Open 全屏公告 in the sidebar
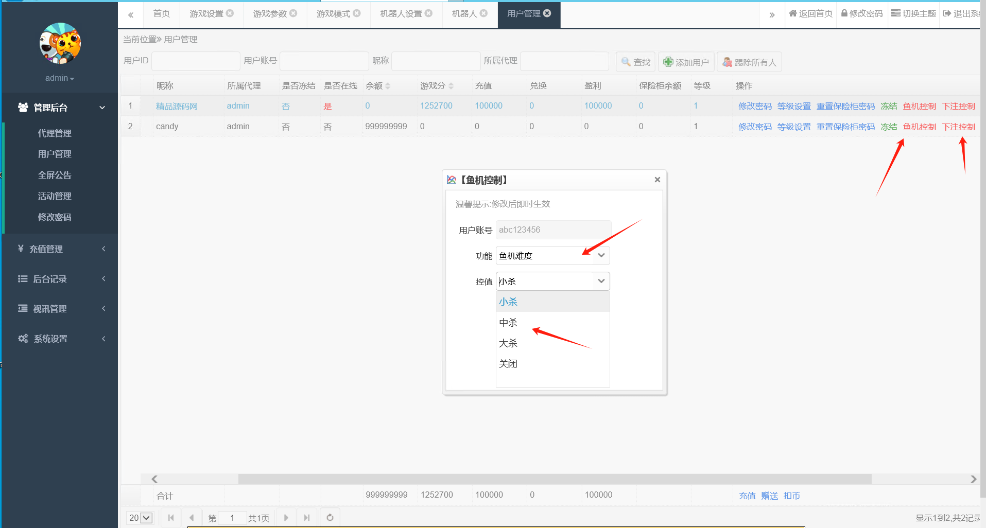The width and height of the screenshot is (986, 528). [x=55, y=175]
